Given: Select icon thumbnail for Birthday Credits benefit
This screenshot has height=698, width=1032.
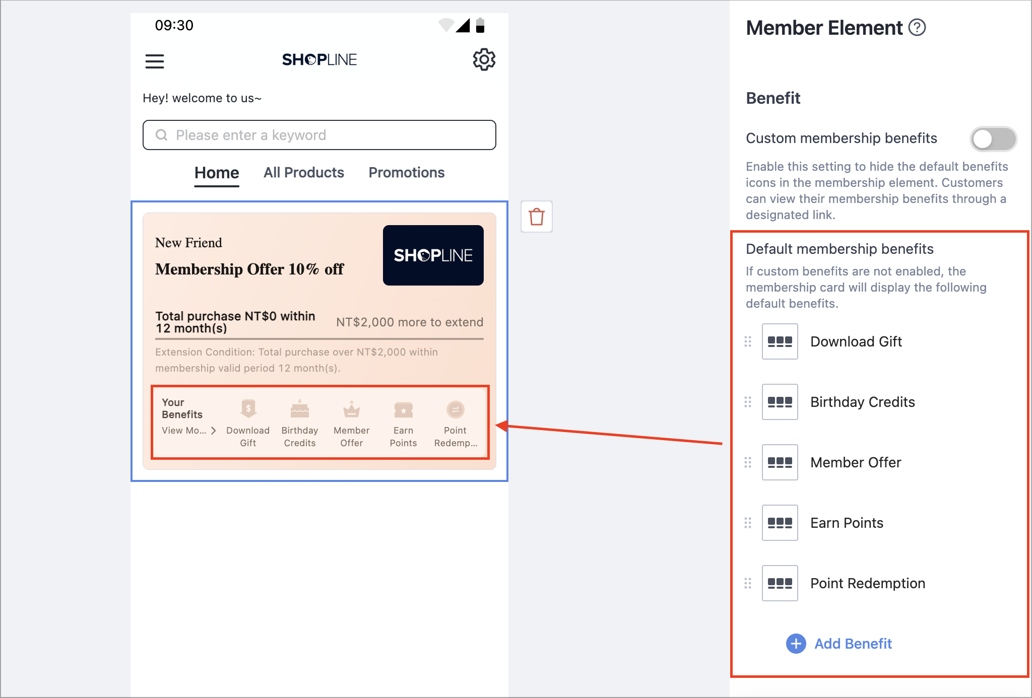Looking at the screenshot, I should click(x=780, y=402).
